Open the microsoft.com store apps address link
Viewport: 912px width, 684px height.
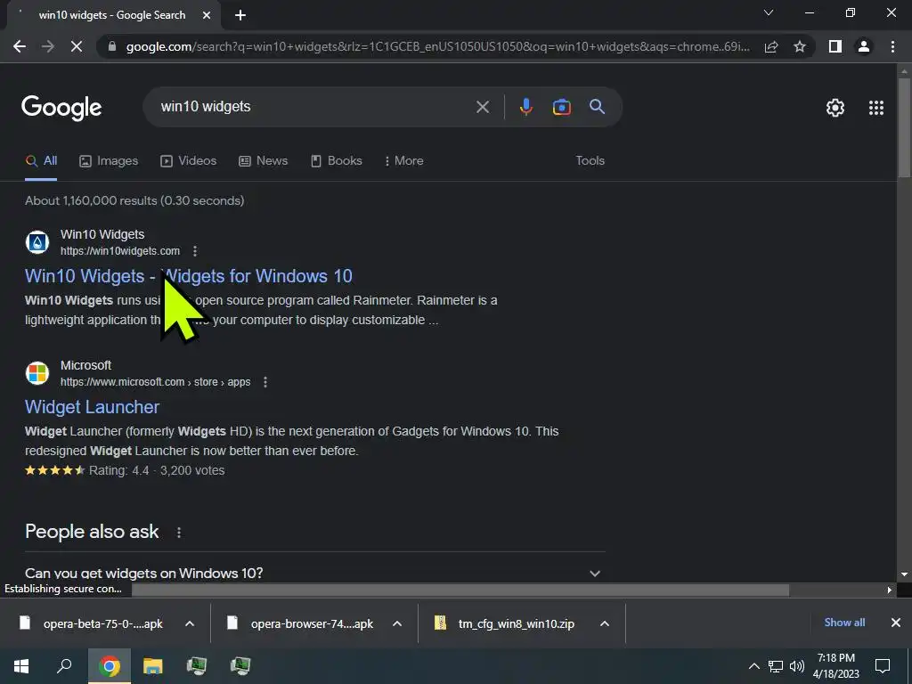pos(155,382)
